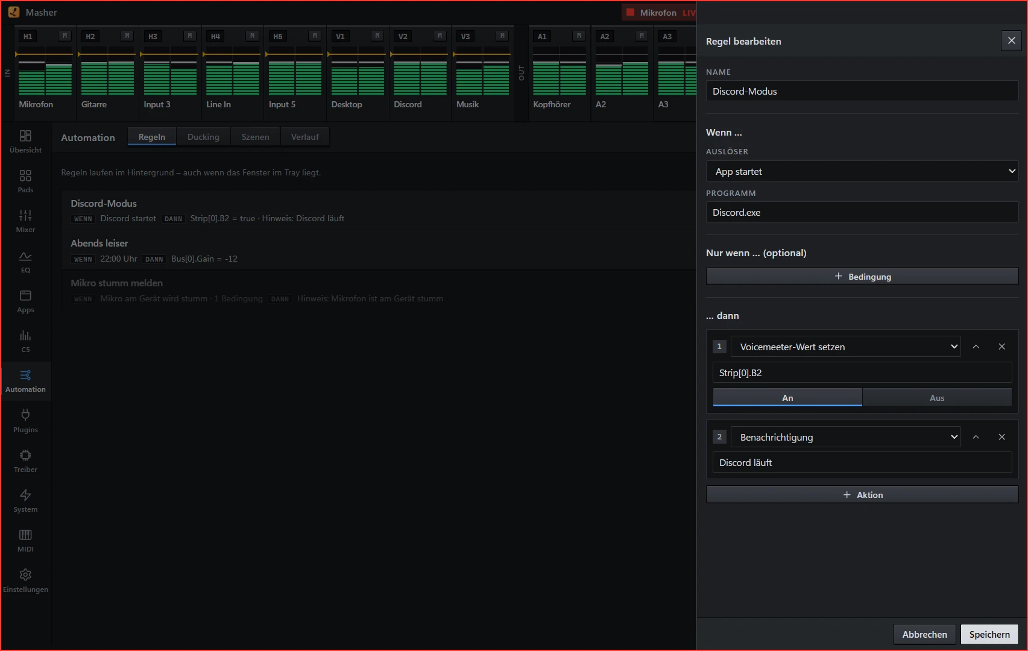Viewport: 1028px width, 651px height.
Task: Click Abbrechen to discard changes
Action: click(x=924, y=634)
